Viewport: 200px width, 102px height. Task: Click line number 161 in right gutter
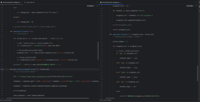pyautogui.click(x=102, y=34)
